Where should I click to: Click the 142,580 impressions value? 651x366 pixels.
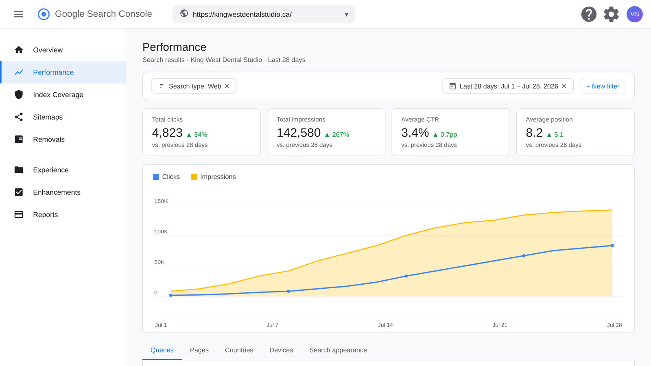pyautogui.click(x=299, y=133)
